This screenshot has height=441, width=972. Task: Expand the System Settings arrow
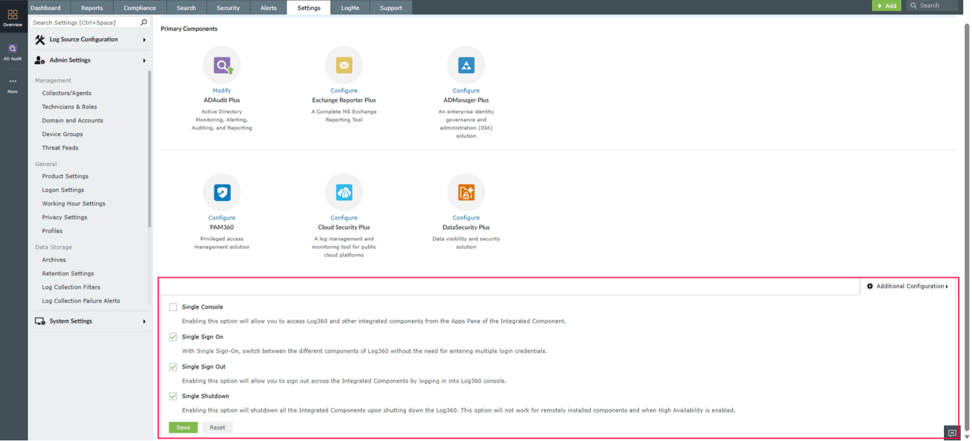144,322
